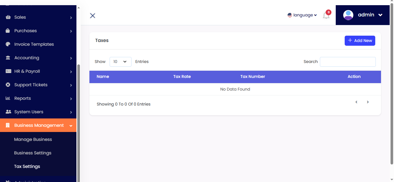Viewport: 394px width, 182px height.
Task: Expand the Purchases submenu chevron
Action: point(71,31)
